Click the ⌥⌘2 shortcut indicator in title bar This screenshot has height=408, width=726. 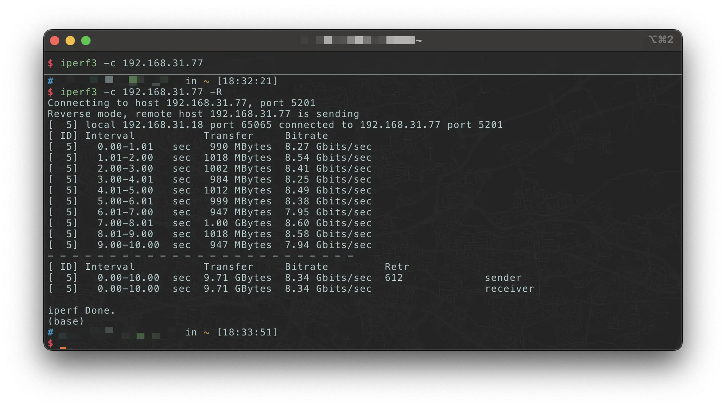pos(660,40)
